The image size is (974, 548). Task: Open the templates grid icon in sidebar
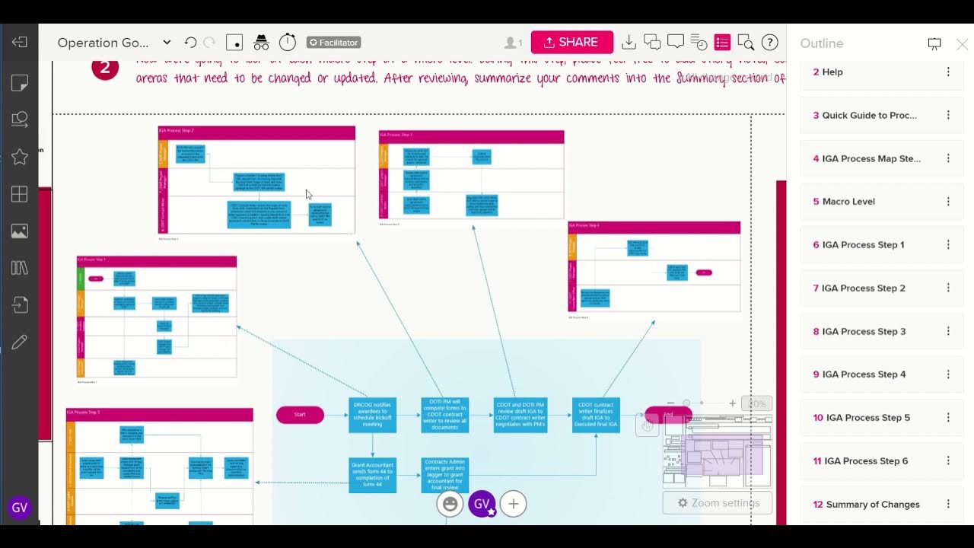pos(20,194)
